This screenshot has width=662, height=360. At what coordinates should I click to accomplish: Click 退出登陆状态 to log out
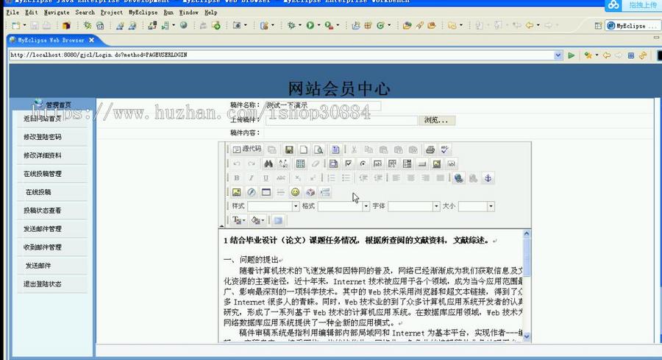click(x=42, y=284)
